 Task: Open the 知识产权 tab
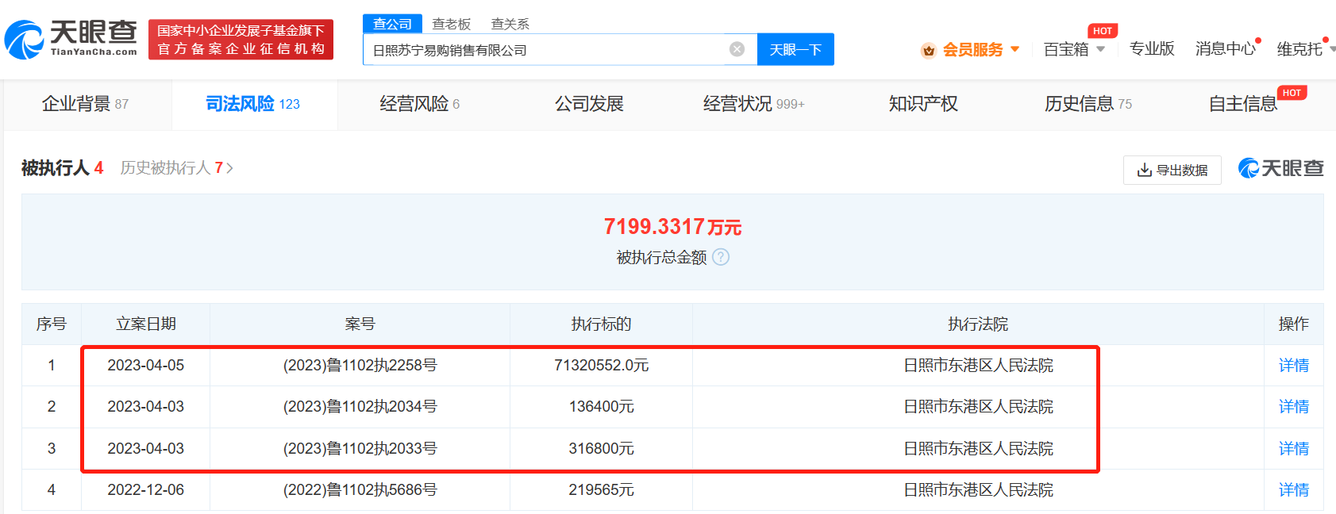pos(923,104)
